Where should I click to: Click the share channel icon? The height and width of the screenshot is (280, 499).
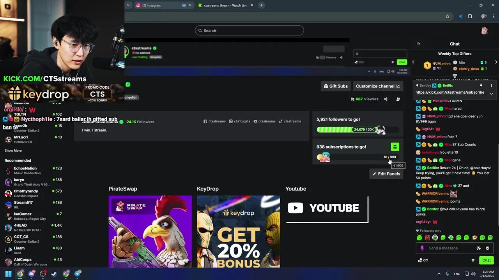386,99
